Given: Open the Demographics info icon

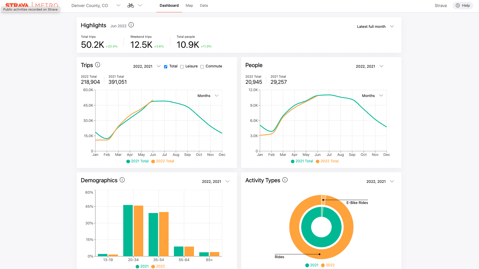Looking at the screenshot, I should pos(122,180).
